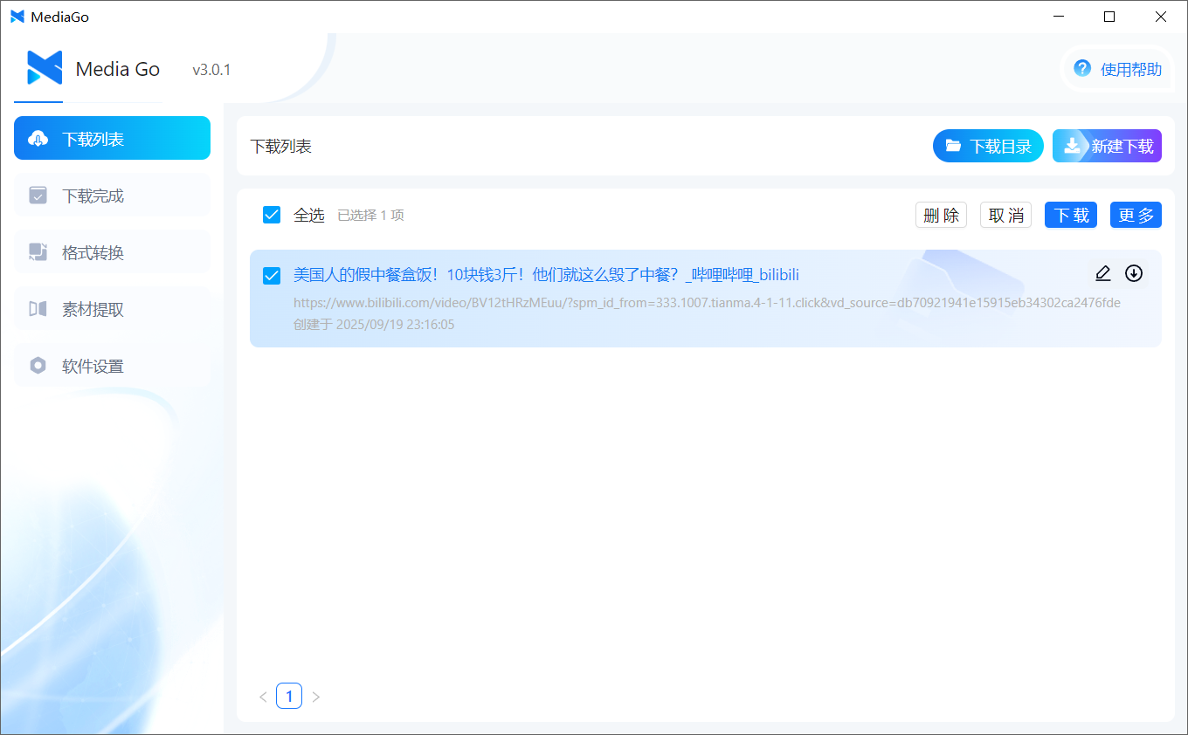Select page 1 in pagination
The width and height of the screenshot is (1188, 735).
(289, 696)
